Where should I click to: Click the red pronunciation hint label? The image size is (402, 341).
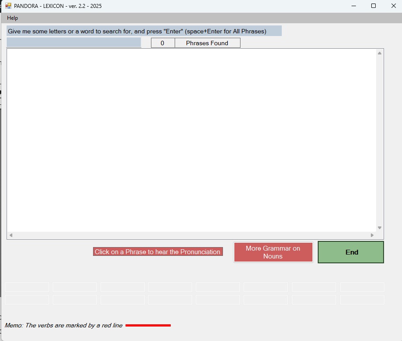point(158,252)
